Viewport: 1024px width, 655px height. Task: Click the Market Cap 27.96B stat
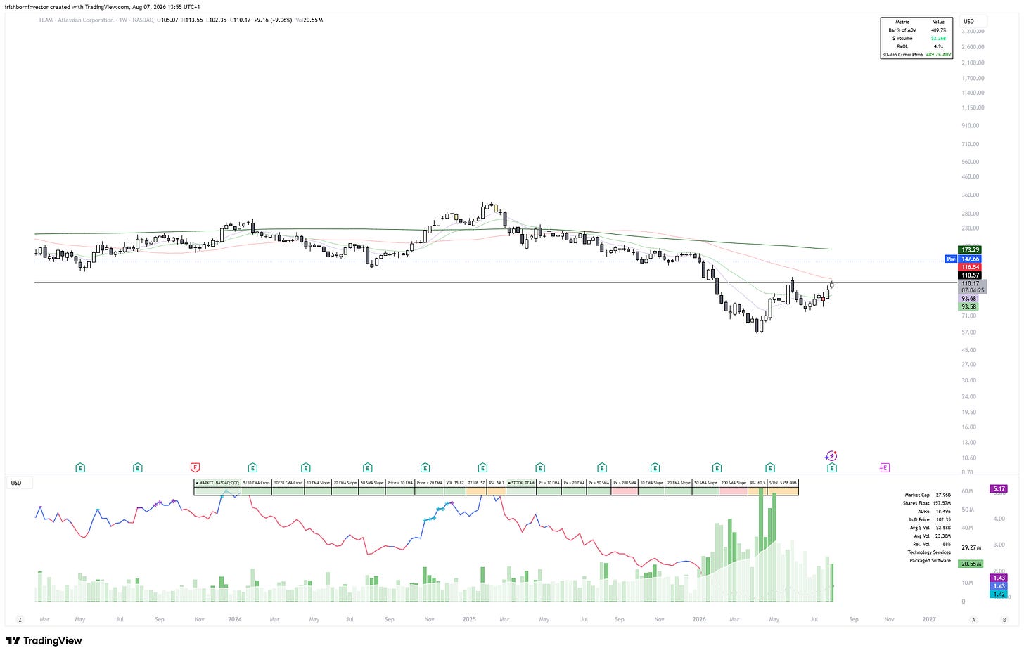coord(927,495)
